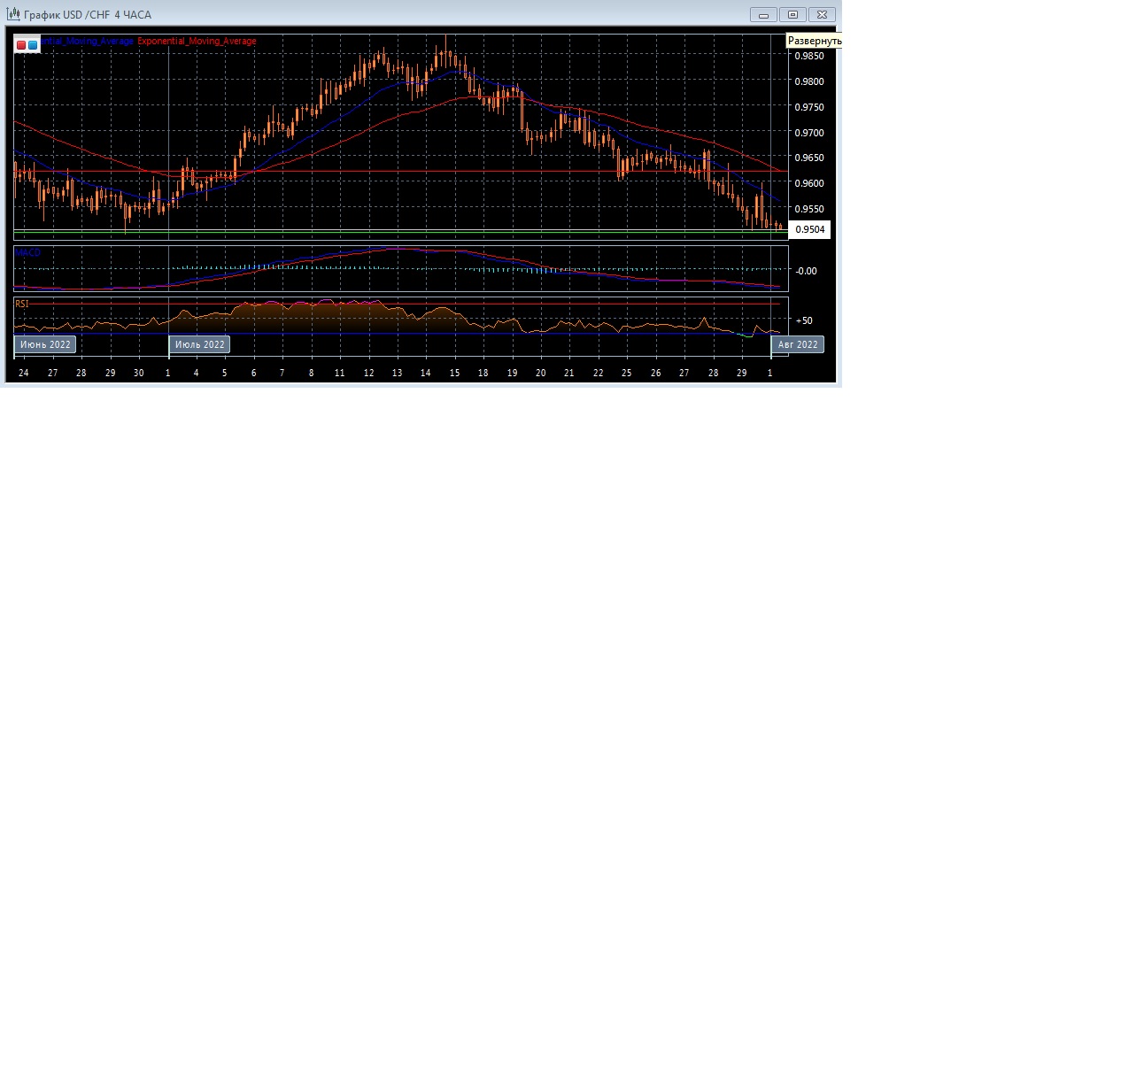The height and width of the screenshot is (1087, 1121).
Task: Click date 24 on the time axis
Action: pyautogui.click(x=24, y=374)
